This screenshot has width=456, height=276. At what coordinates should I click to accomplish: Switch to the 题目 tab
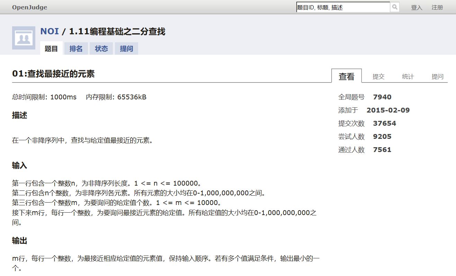pos(51,48)
